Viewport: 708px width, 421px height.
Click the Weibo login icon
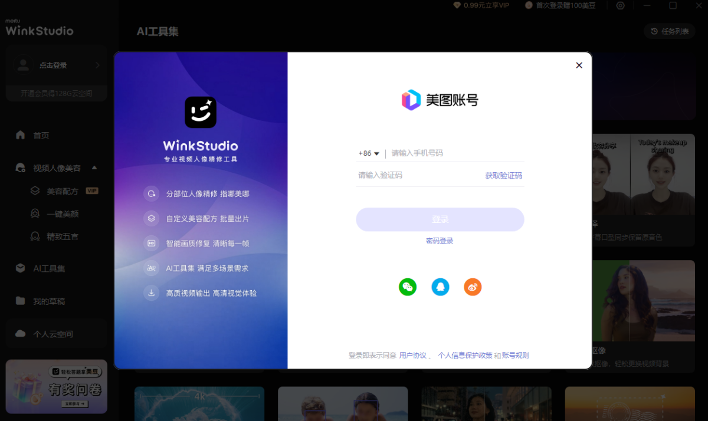click(x=473, y=287)
